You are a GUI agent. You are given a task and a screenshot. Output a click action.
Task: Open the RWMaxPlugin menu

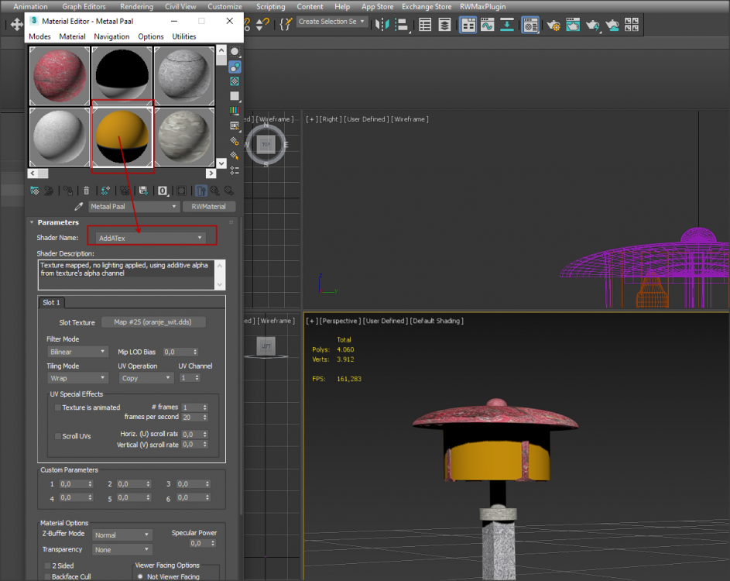coord(482,6)
